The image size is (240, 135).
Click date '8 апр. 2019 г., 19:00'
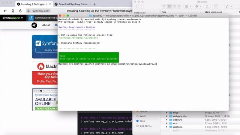coord(216,127)
